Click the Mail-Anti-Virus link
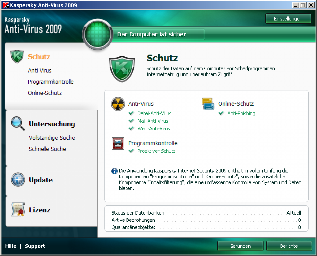This screenshot has width=317, height=256. coord(153,121)
